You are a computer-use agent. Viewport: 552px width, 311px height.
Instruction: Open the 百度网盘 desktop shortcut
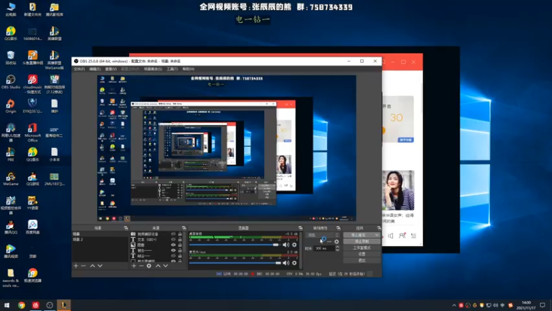pos(32,227)
